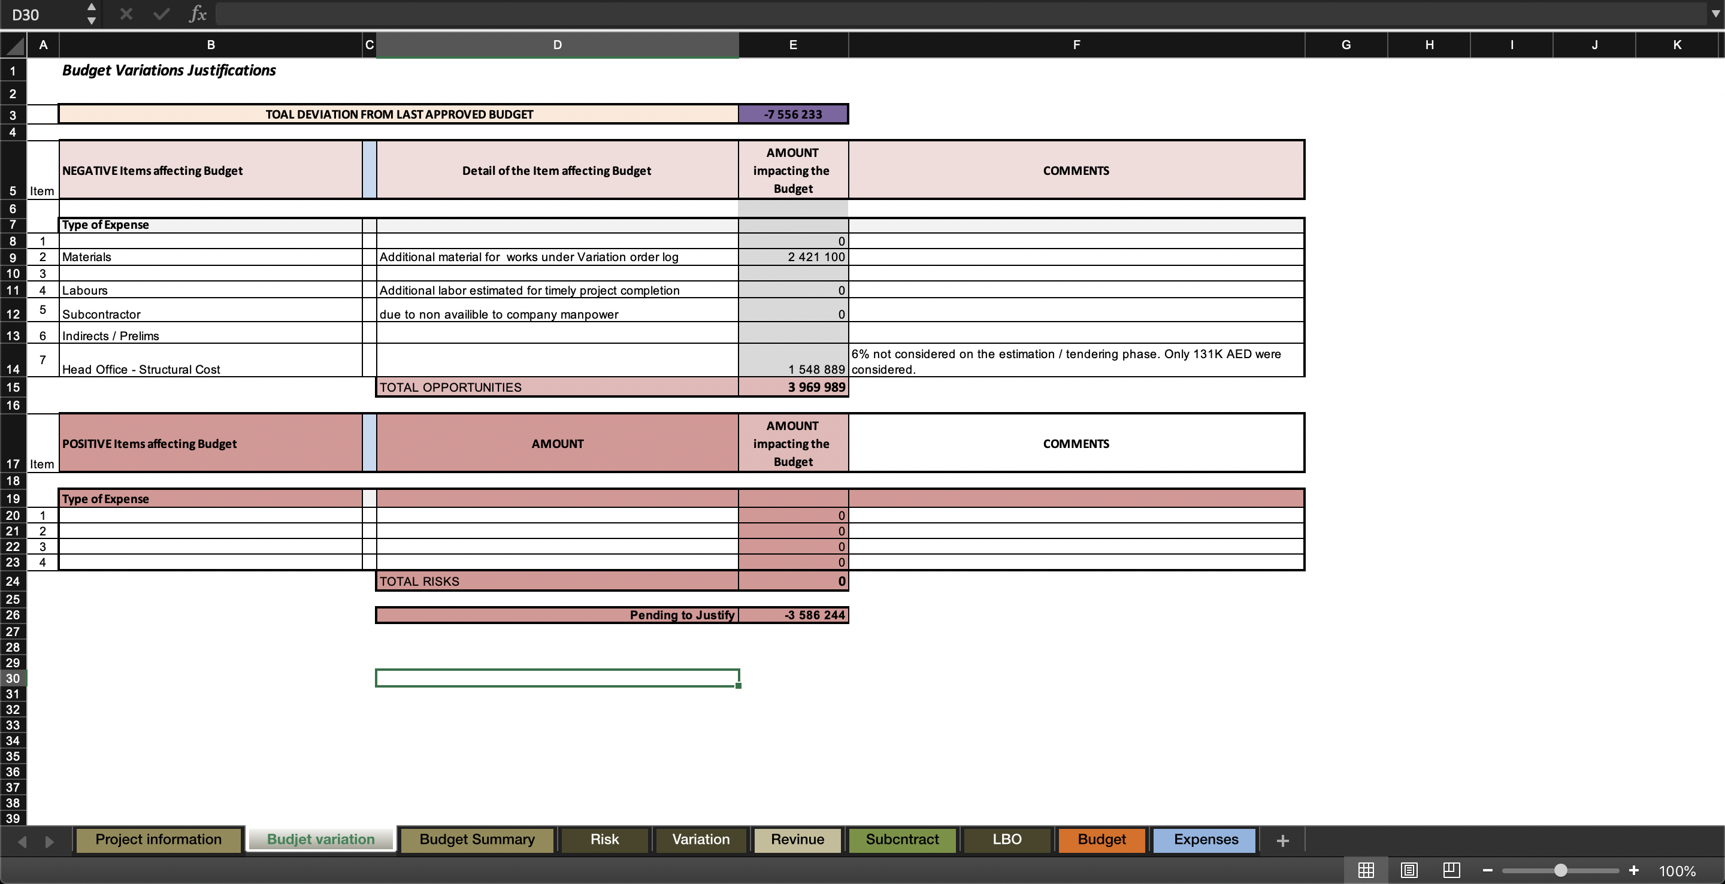This screenshot has width=1725, height=884.
Task: Click due to non availible manpower cell
Action: point(557,310)
